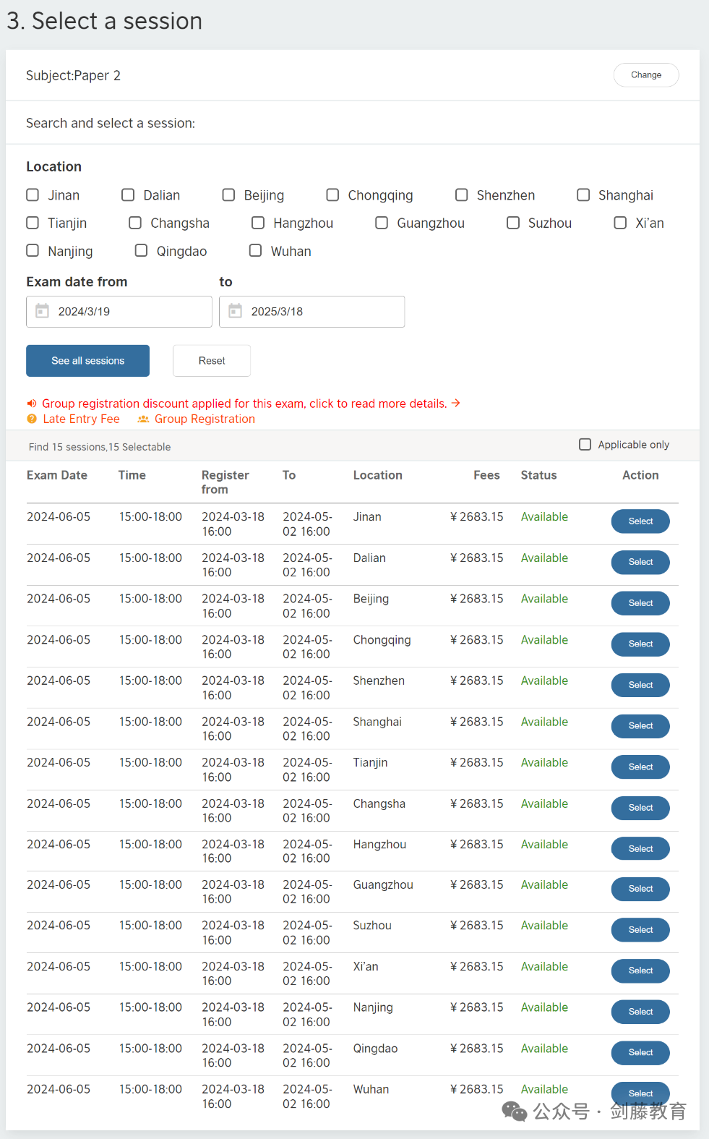Click the people icon beside Group Registration

pyautogui.click(x=143, y=419)
